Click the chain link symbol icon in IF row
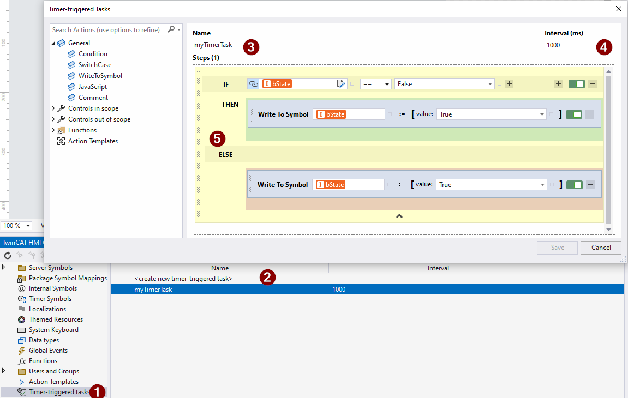628x398 pixels. click(x=253, y=83)
